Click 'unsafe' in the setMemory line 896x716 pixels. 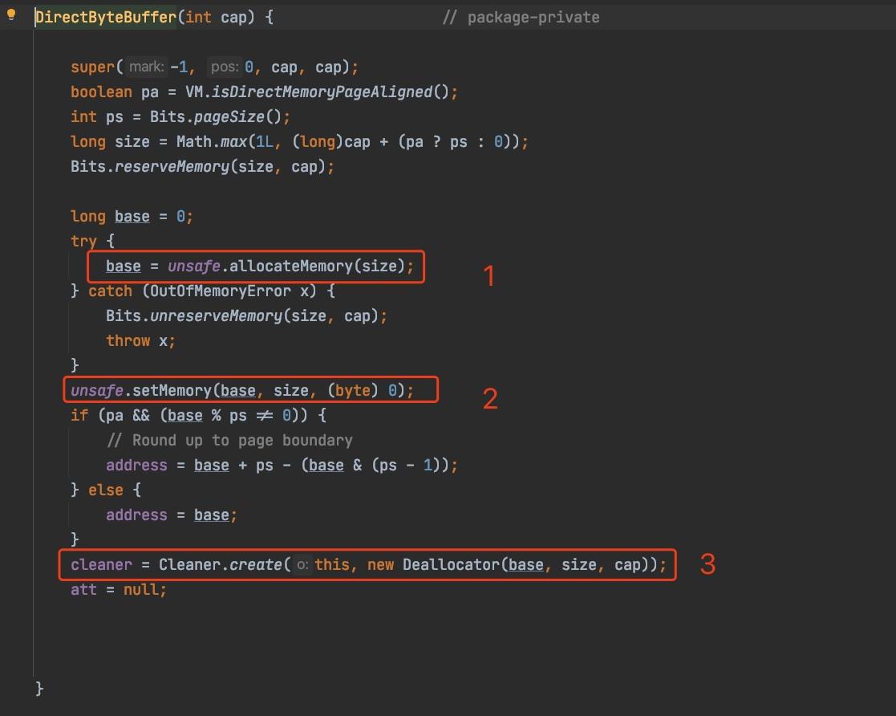pos(96,391)
